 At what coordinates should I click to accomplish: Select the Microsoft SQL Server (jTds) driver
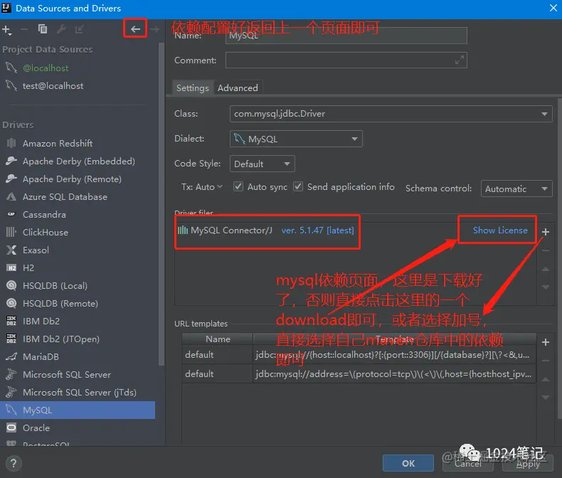78,393
